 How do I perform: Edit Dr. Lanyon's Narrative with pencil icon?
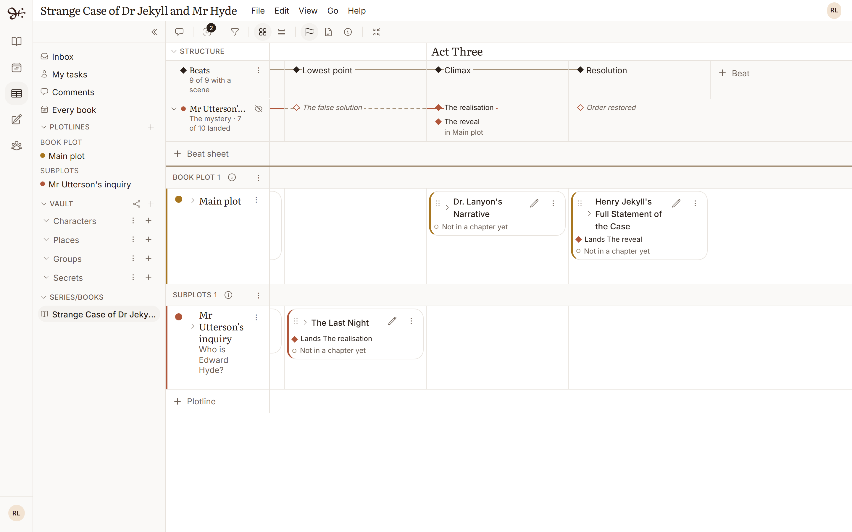(x=534, y=203)
